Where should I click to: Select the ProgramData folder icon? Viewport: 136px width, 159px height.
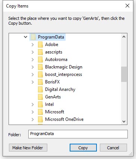tap(33, 37)
